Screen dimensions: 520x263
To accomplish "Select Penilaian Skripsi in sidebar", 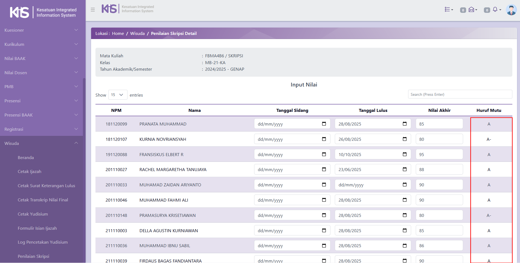I will coord(33,256).
